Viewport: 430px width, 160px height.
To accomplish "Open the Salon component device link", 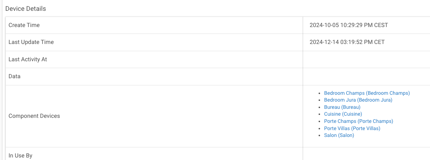I will (339, 135).
